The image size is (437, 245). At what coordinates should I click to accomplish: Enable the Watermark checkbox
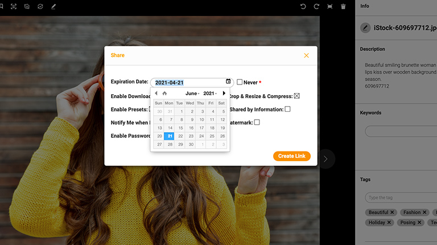click(257, 122)
